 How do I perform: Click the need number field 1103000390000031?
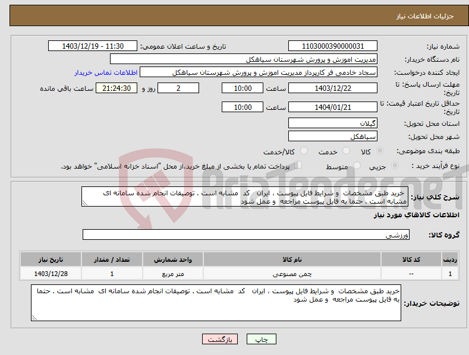tap(333, 46)
